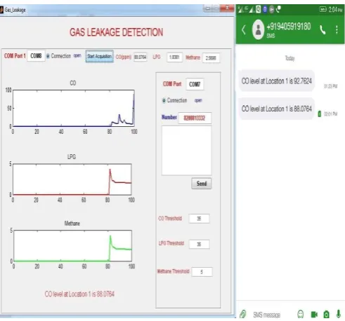Minimize the Gas_Leakage window
This screenshot has width=345, height=321.
point(207,8)
